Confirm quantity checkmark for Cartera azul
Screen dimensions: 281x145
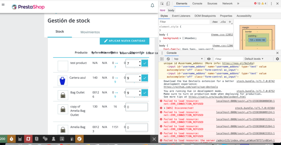coord(145,78)
